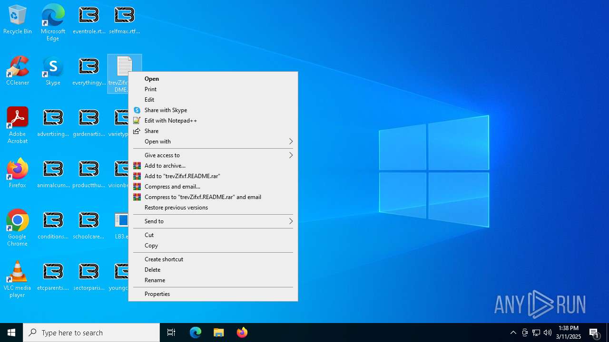609x342 pixels.
Task: Choose Create shortcut
Action: point(213,259)
